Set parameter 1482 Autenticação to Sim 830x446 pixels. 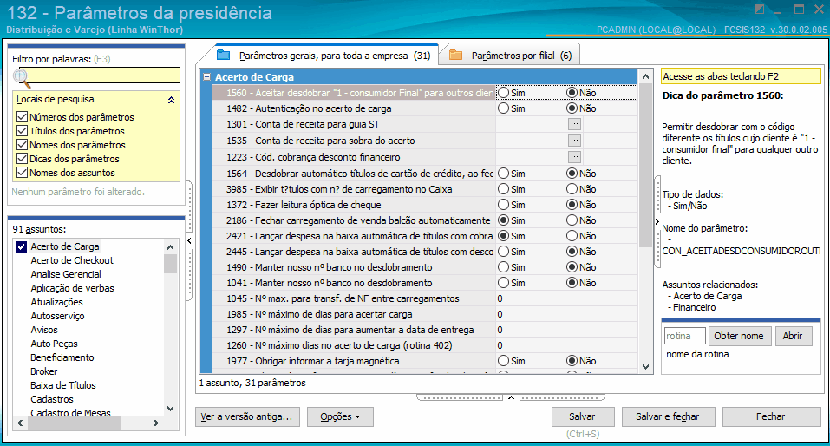(x=504, y=108)
